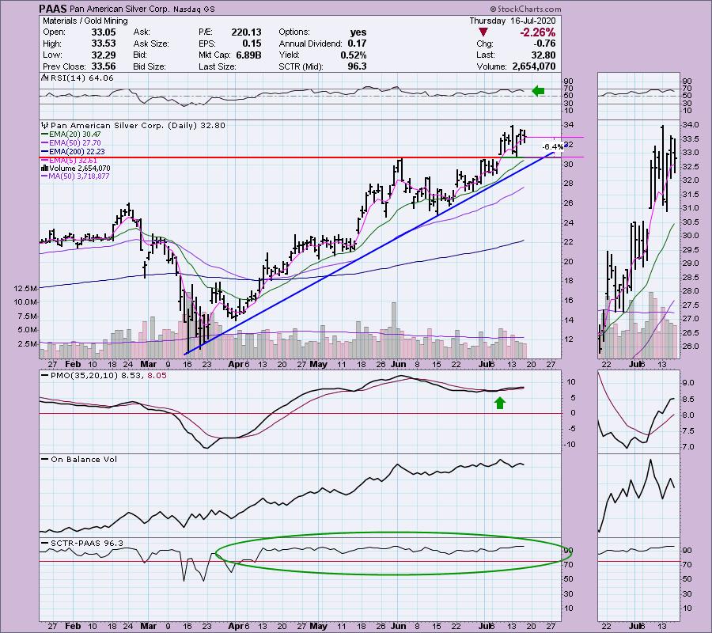Image resolution: width=712 pixels, height=633 pixels.
Task: Click the 'Pan American Silver Corp.' title beside the ticker
Action: pos(119,9)
